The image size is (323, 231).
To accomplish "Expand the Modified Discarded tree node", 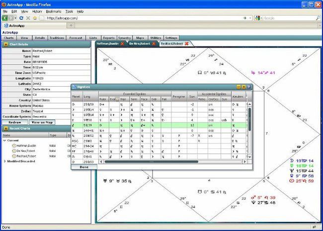I will pyautogui.click(x=5, y=161).
